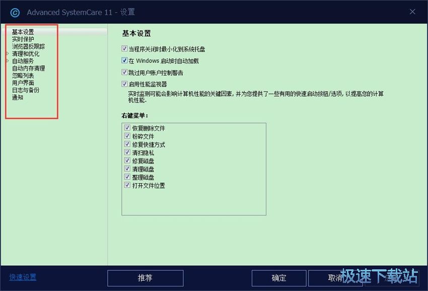The height and width of the screenshot is (291, 428).
Task: Open the 通知 settings page
Action: point(18,98)
